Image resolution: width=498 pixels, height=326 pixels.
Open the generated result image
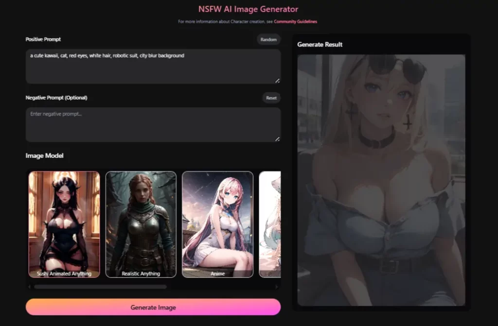point(381,180)
